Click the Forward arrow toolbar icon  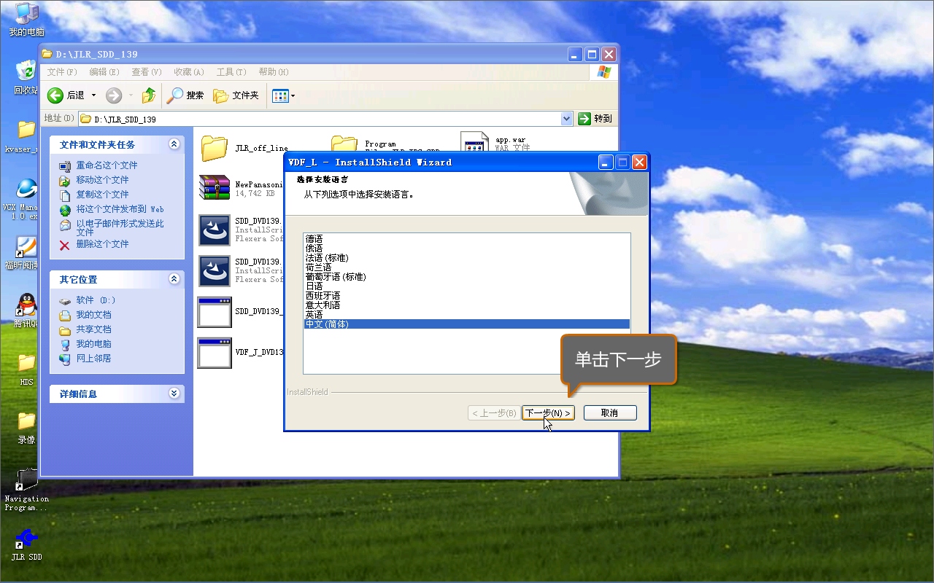click(x=114, y=95)
